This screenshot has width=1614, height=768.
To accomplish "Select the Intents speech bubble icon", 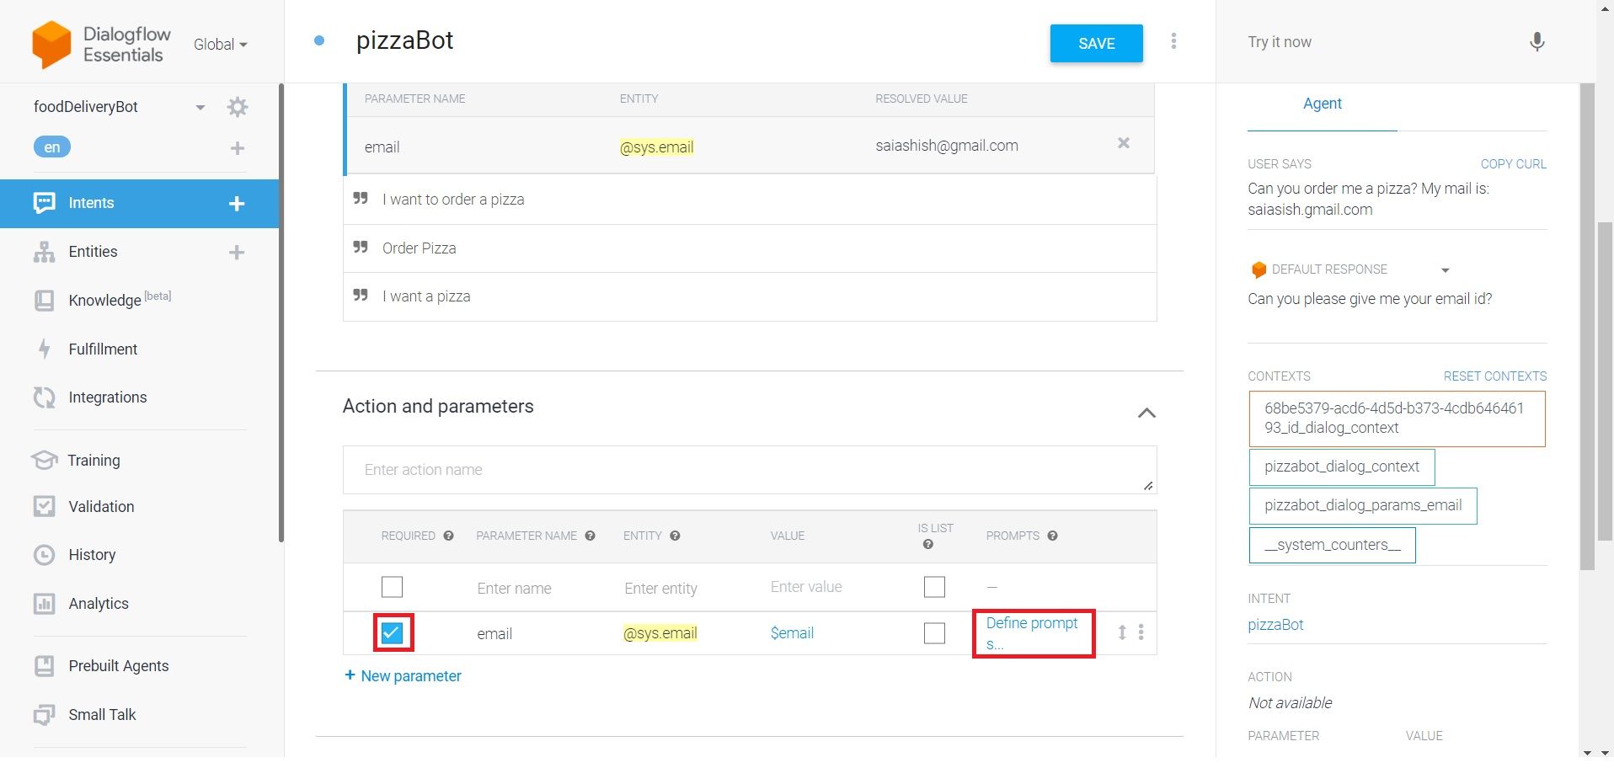I will (44, 203).
